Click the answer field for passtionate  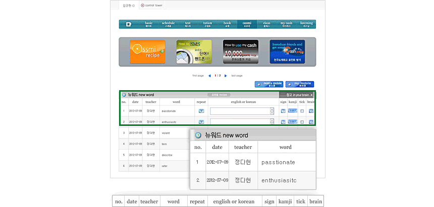tap(240, 111)
